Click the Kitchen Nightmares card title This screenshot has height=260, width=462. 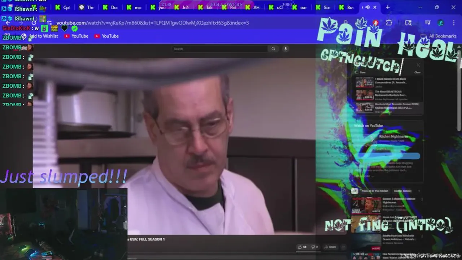click(393, 136)
